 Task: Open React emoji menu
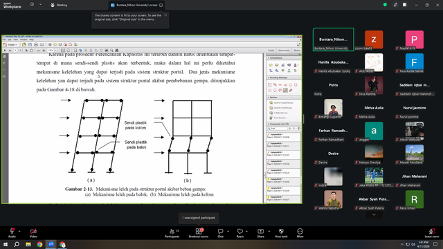[240, 232]
